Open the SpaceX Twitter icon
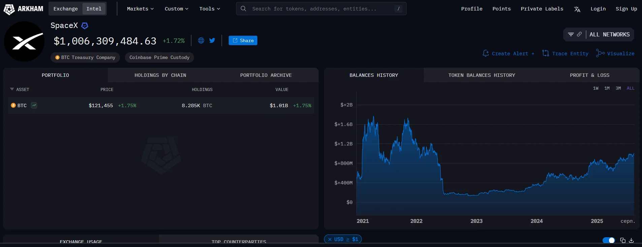642x247 pixels. (212, 40)
